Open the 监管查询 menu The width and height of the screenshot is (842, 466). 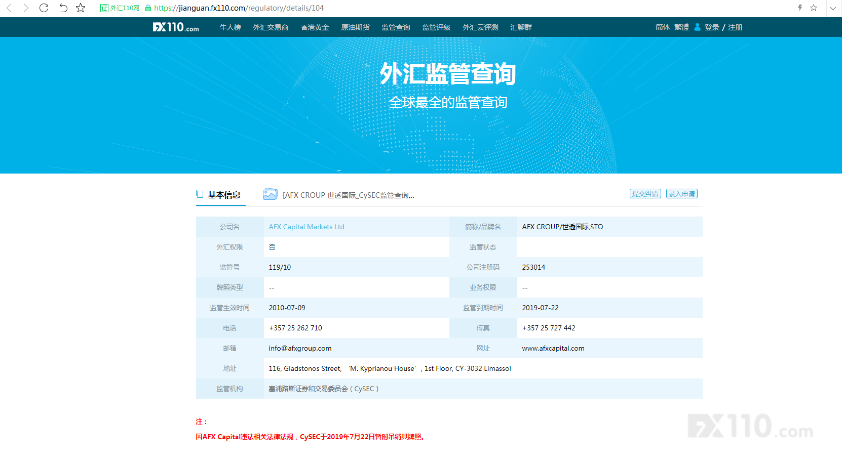pos(396,27)
